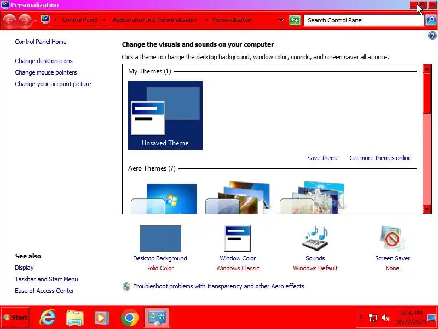438x329 pixels.
Task: Click the theme list scroll up arrow
Action: (x=427, y=69)
